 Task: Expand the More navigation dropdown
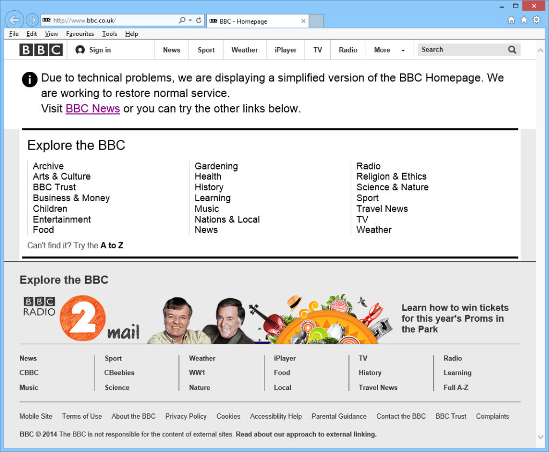(389, 50)
